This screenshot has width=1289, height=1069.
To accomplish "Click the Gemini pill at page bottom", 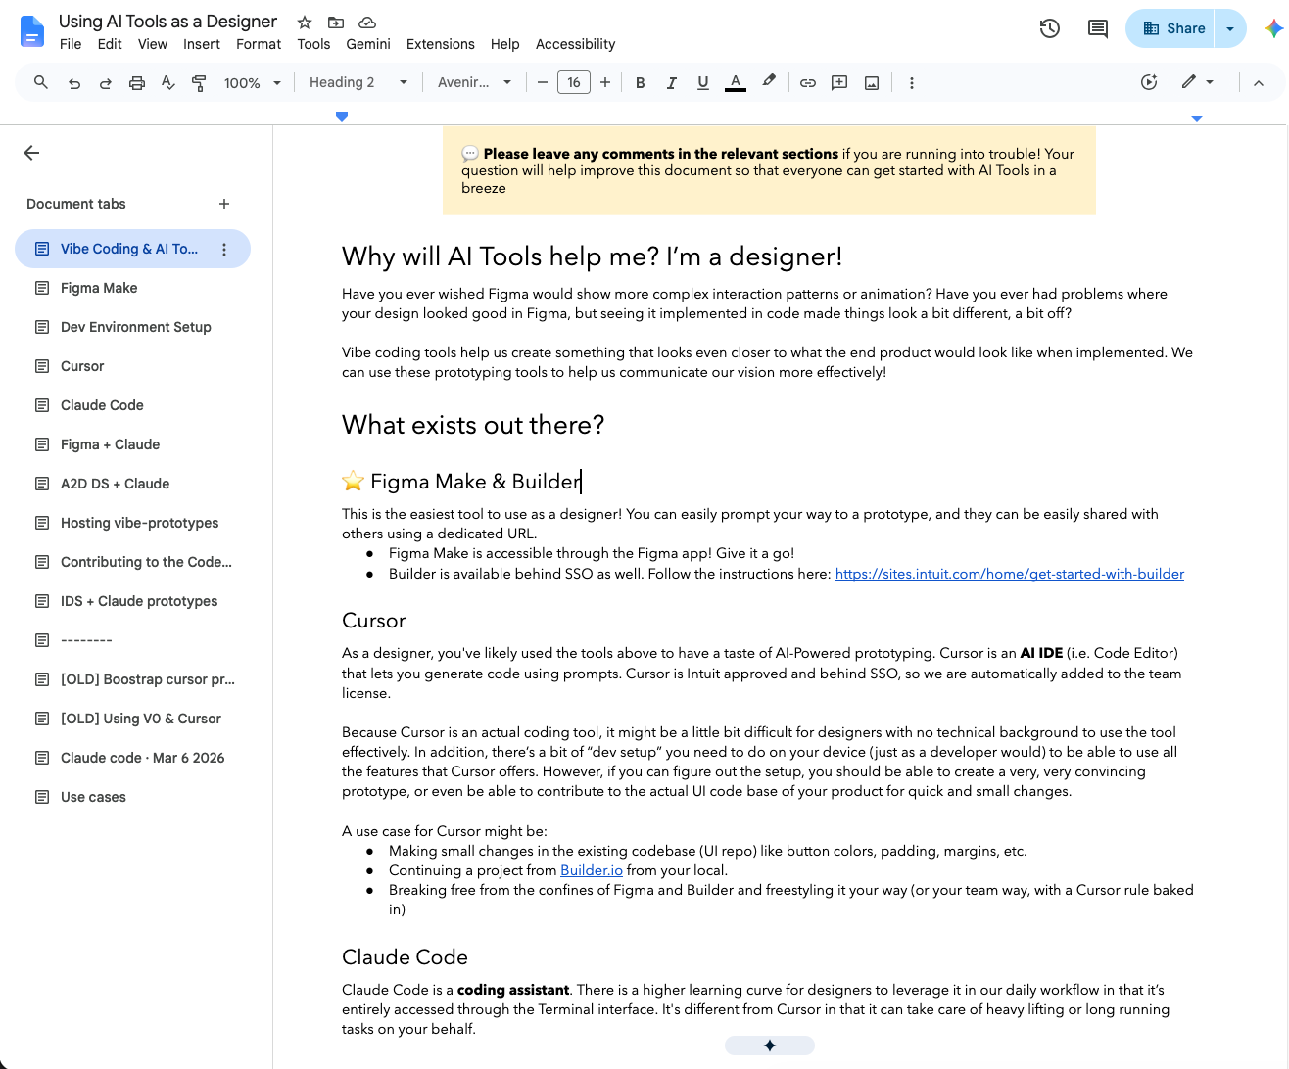I will tap(770, 1046).
